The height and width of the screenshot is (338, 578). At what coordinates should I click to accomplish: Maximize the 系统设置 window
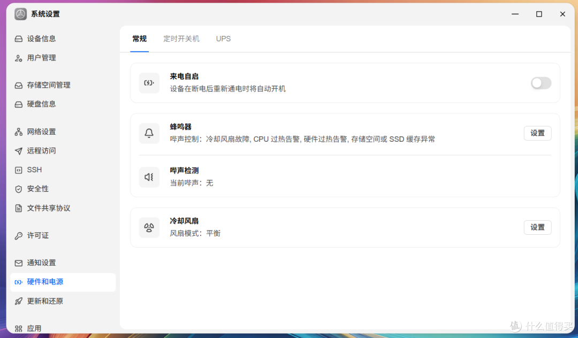tap(539, 14)
